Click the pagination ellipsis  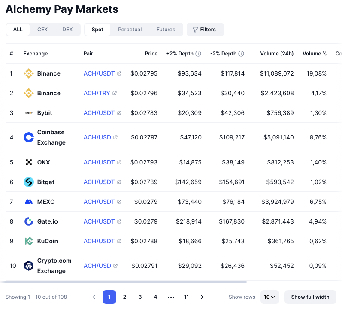point(171,297)
